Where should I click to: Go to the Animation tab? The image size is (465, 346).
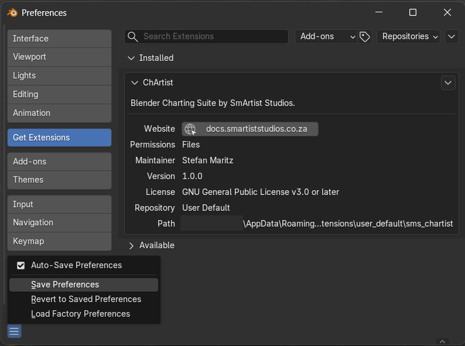59,113
